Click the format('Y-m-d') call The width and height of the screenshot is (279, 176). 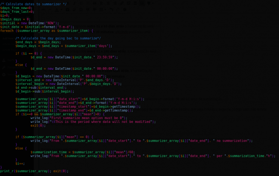(53, 27)
